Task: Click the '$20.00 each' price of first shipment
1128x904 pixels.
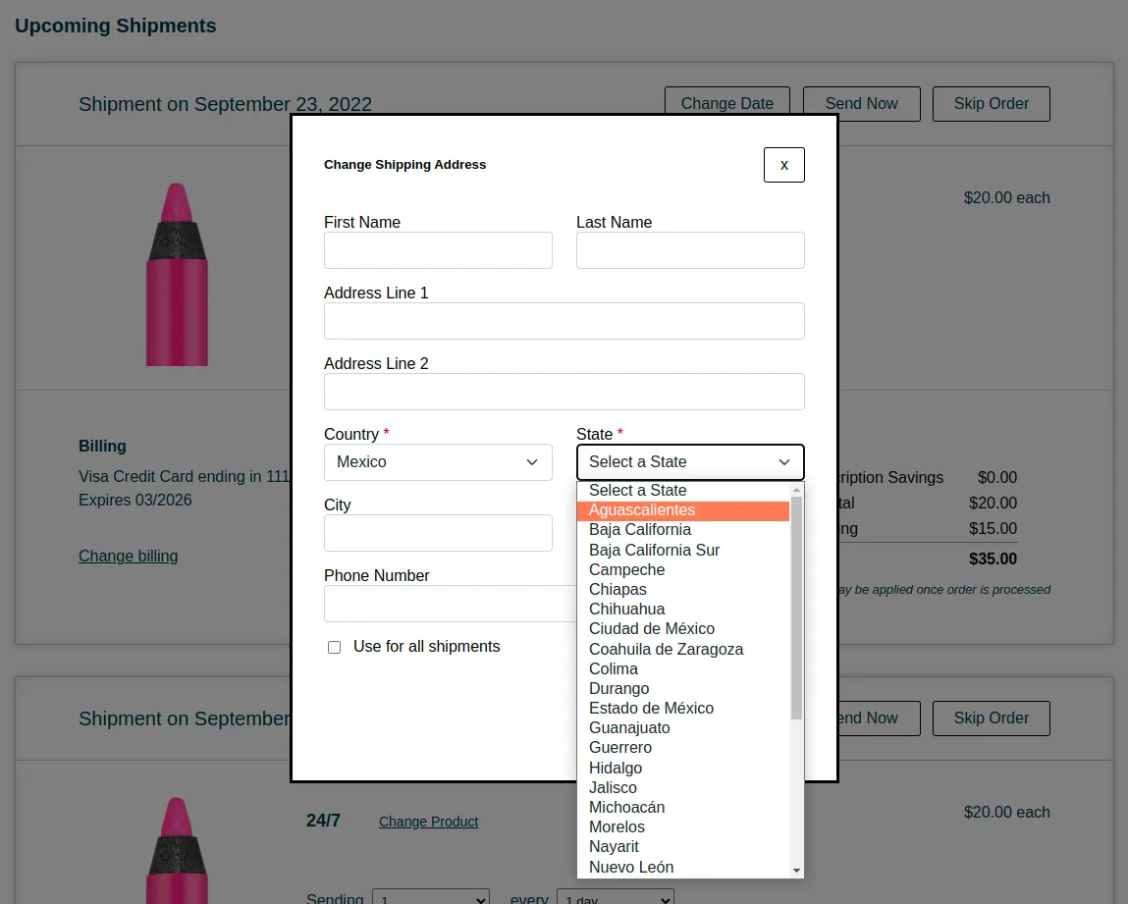Action: [x=1006, y=197]
